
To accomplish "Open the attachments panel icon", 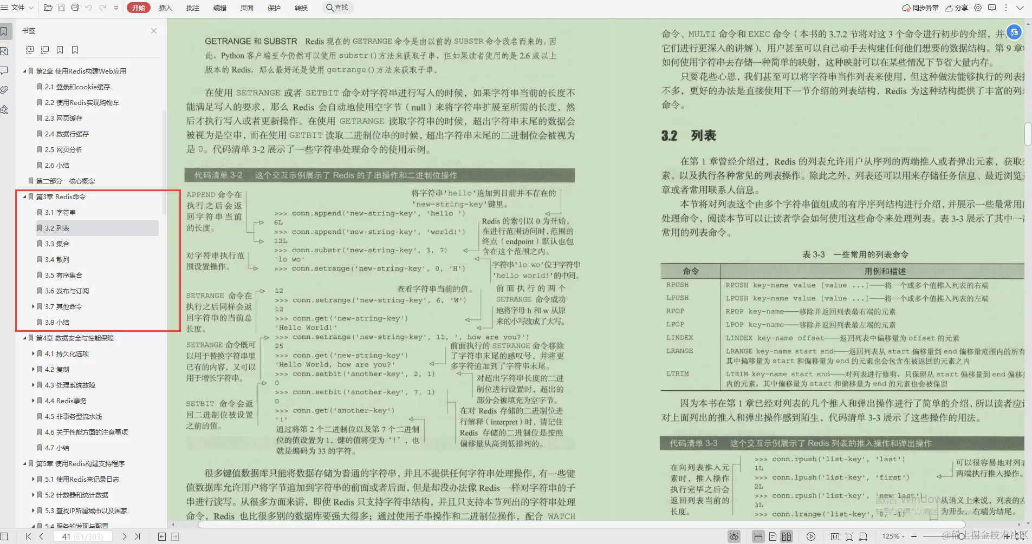I will point(5,90).
